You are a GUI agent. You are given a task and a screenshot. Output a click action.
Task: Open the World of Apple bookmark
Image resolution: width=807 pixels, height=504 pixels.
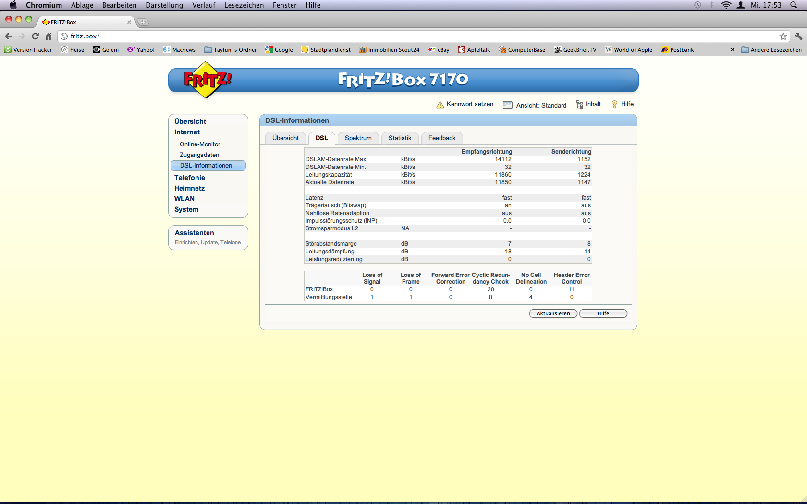(x=629, y=50)
